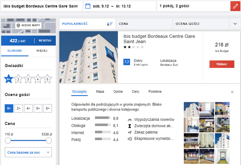Select guest rating 2+ filter
This screenshot has height=165, width=241.
(x=19, y=108)
